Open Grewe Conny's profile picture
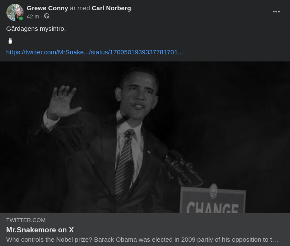 pos(15,12)
